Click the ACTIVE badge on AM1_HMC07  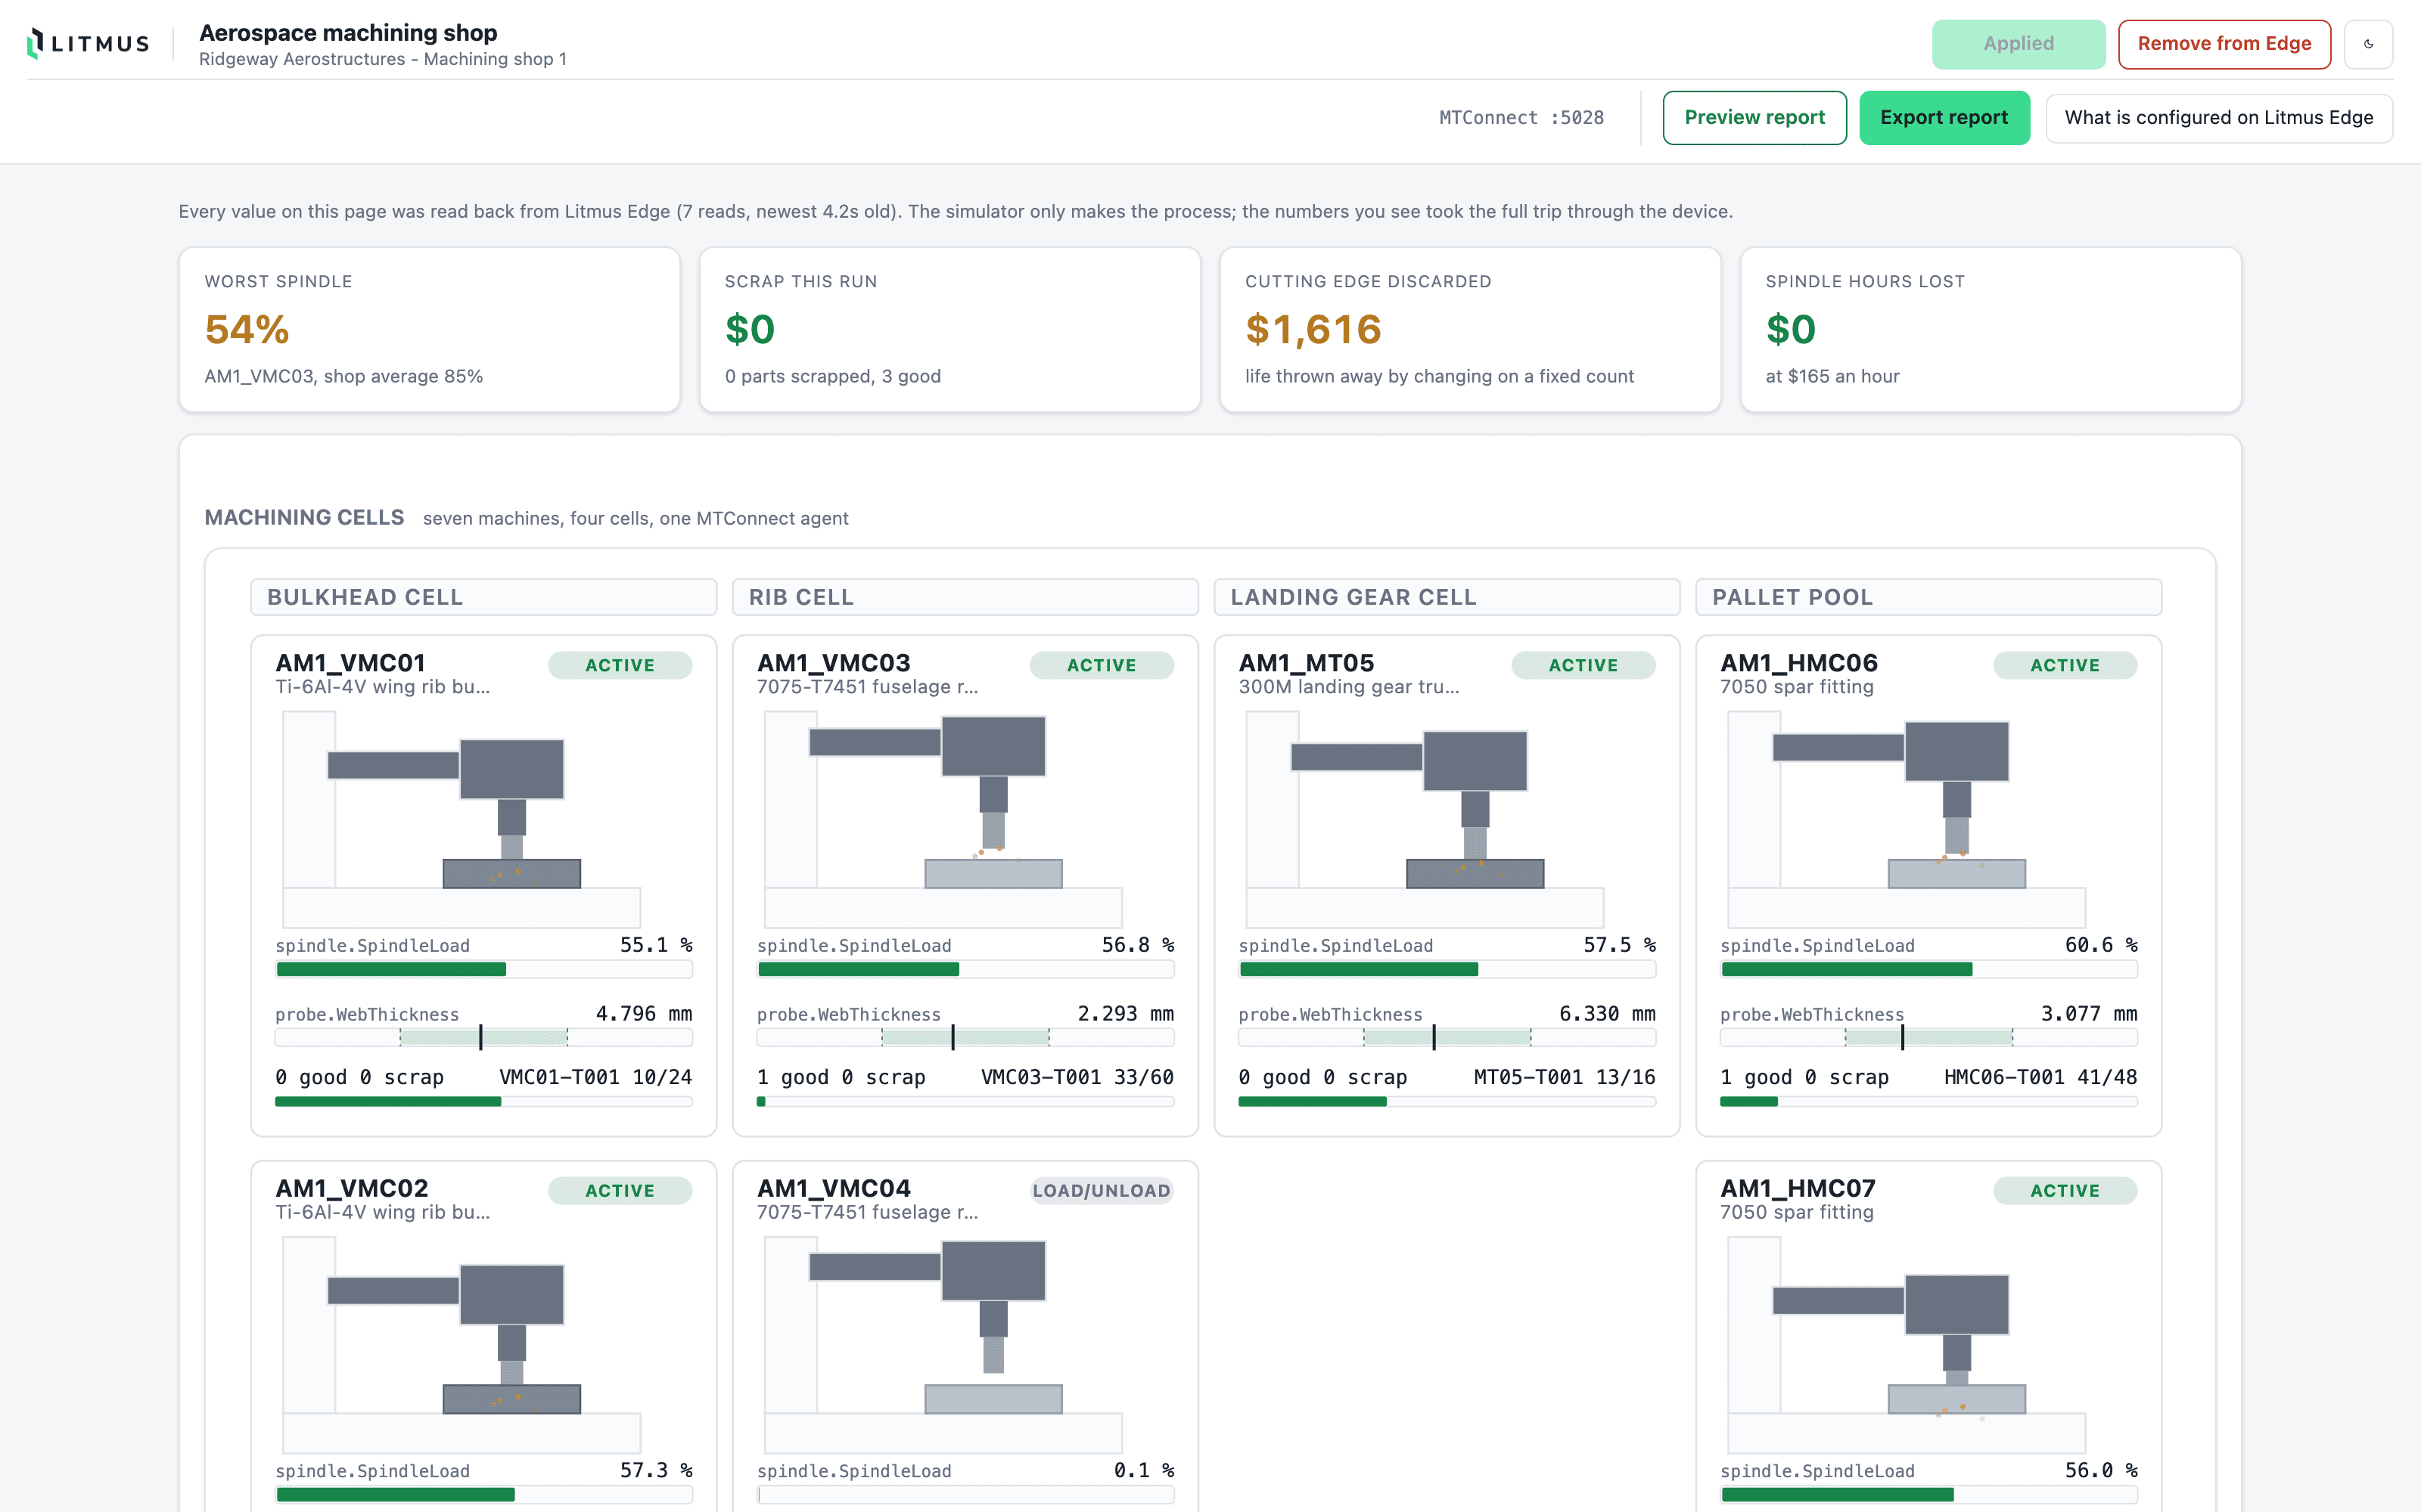pyautogui.click(x=2065, y=1191)
